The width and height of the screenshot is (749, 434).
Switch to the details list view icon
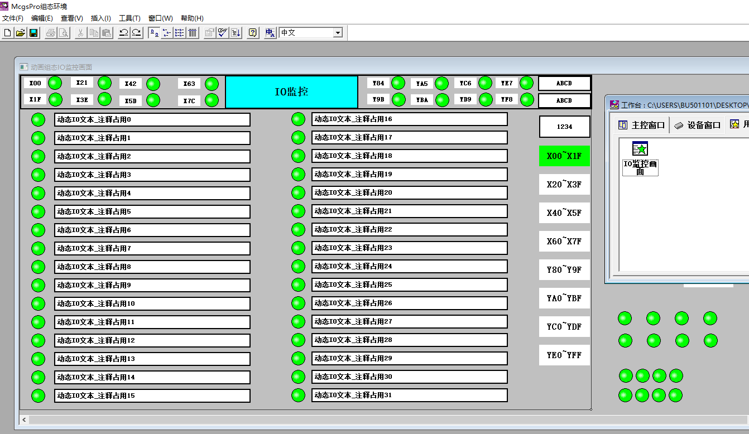point(193,33)
